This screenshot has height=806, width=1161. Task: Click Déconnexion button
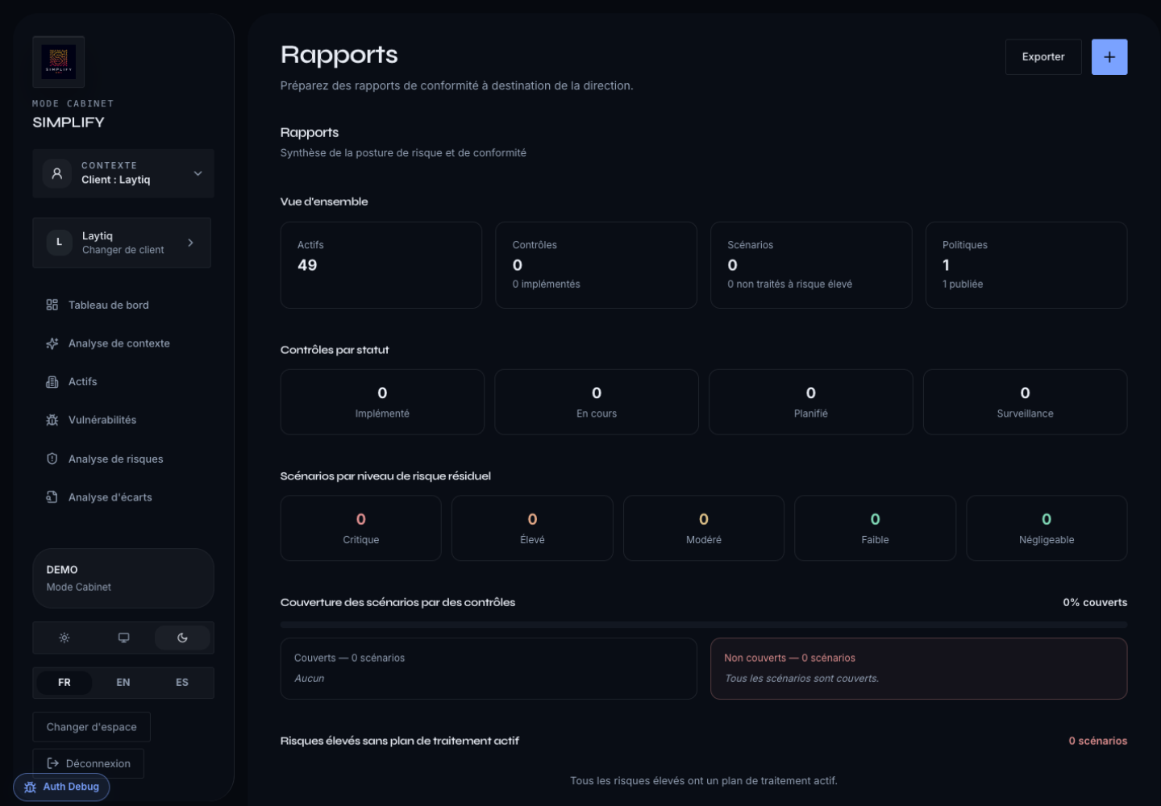point(88,763)
